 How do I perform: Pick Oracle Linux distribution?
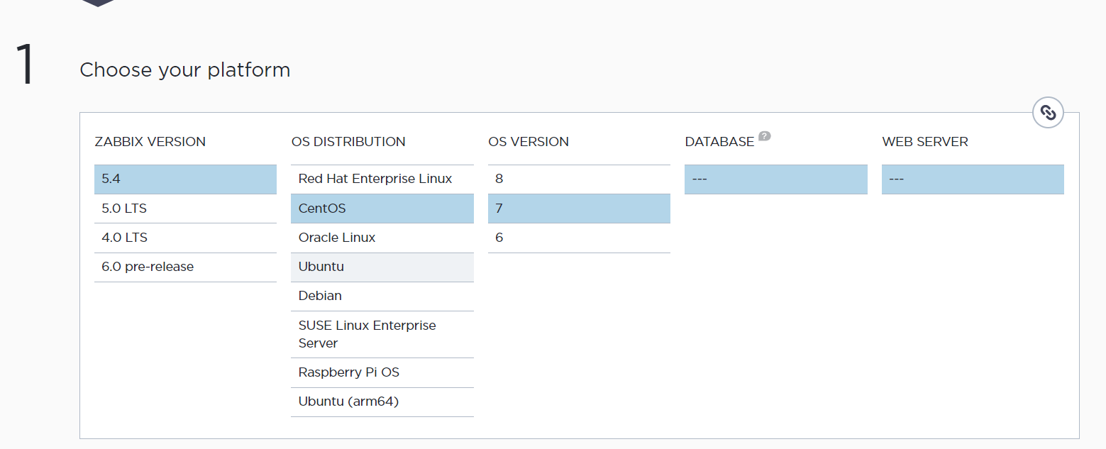pyautogui.click(x=382, y=238)
